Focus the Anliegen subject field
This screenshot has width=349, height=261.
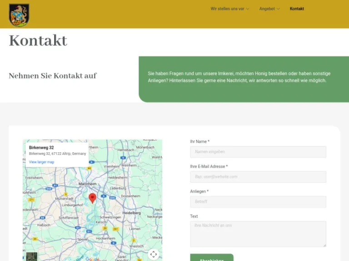click(x=258, y=202)
